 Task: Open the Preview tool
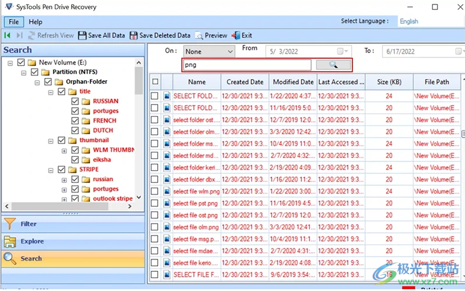click(x=199, y=35)
